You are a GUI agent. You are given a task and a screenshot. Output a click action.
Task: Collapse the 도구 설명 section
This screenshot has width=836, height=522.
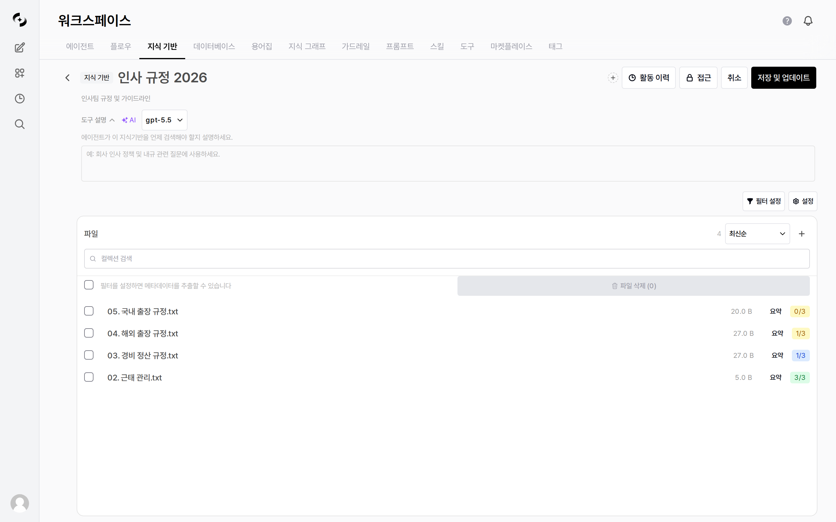98,120
